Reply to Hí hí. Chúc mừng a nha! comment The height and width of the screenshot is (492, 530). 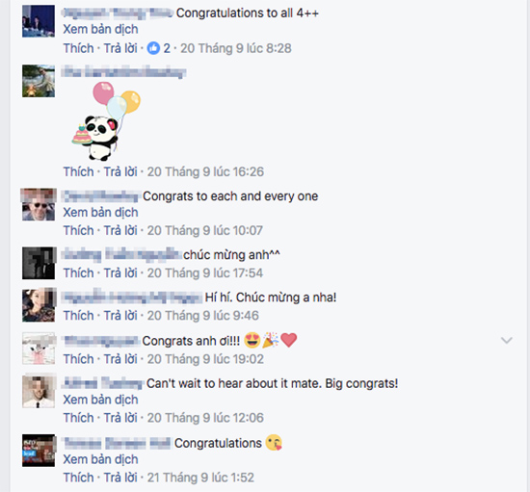tap(120, 316)
